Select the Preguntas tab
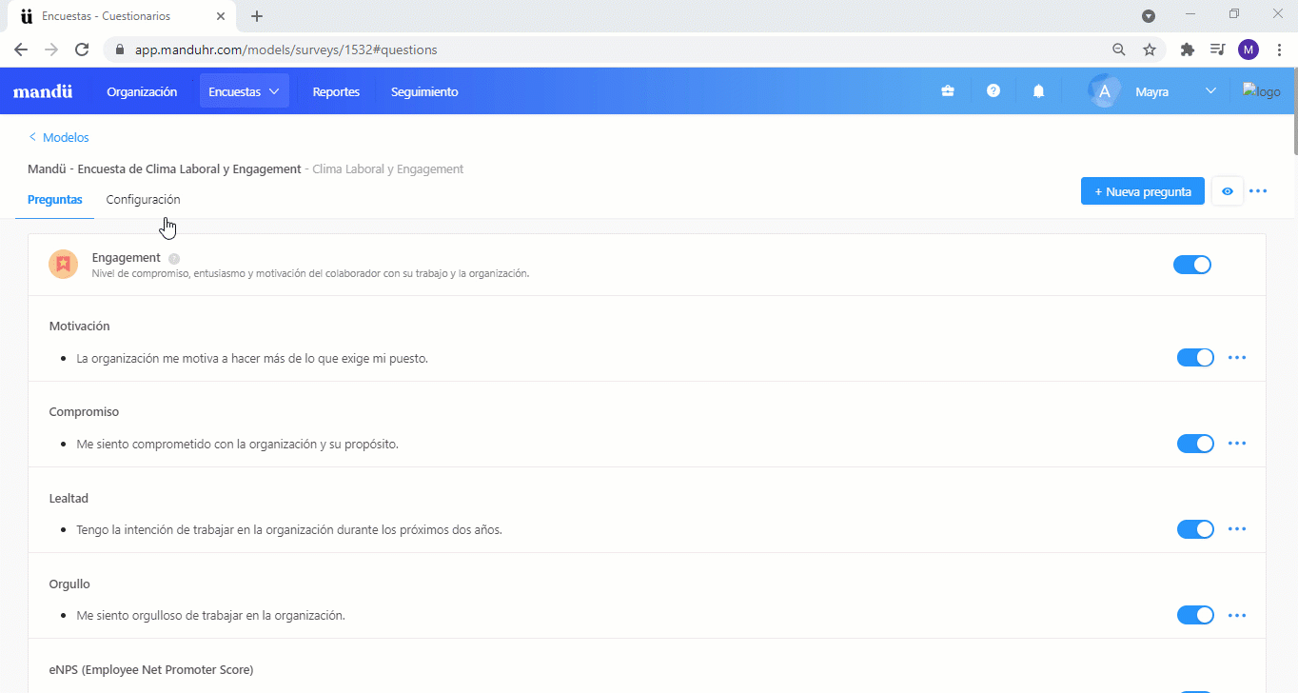1298x693 pixels. pyautogui.click(x=55, y=200)
